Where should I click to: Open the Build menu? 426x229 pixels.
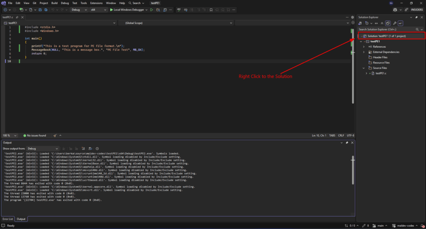[x=54, y=3]
